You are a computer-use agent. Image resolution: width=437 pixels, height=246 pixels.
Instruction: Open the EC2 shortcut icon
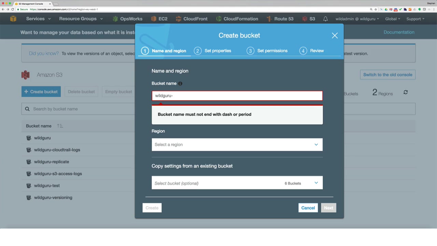pyautogui.click(x=154, y=19)
